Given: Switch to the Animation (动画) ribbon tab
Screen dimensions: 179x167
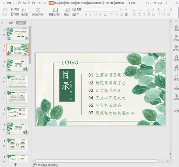Looking at the screenshot, I should point(72,3).
